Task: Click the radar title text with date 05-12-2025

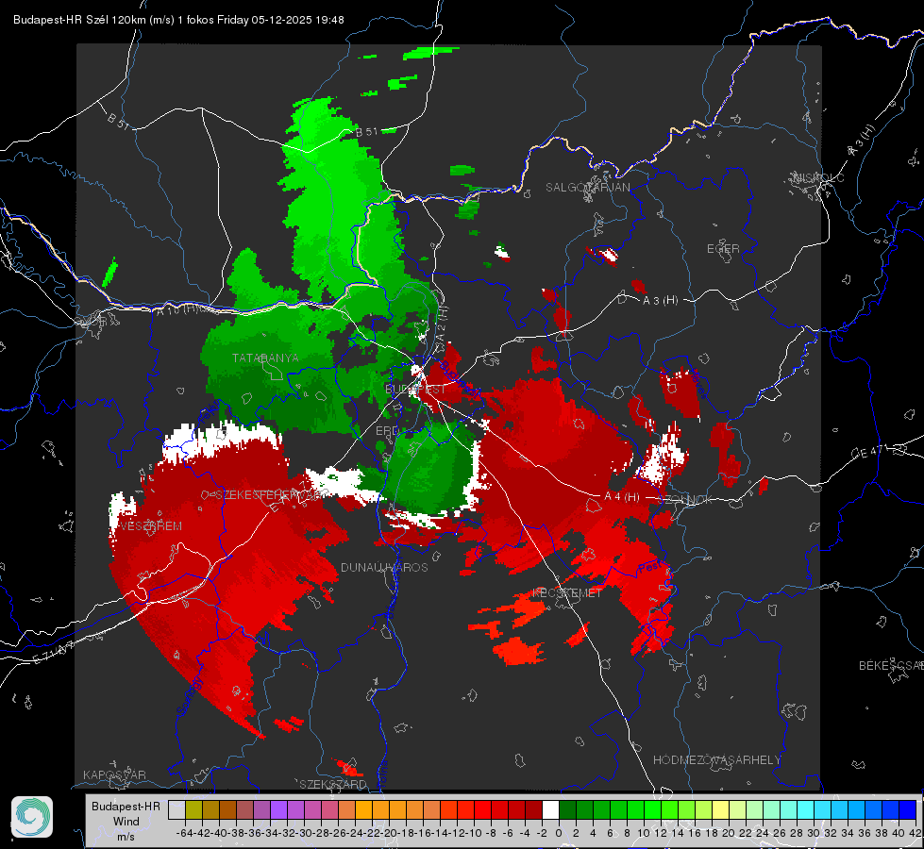Action: pos(178,20)
